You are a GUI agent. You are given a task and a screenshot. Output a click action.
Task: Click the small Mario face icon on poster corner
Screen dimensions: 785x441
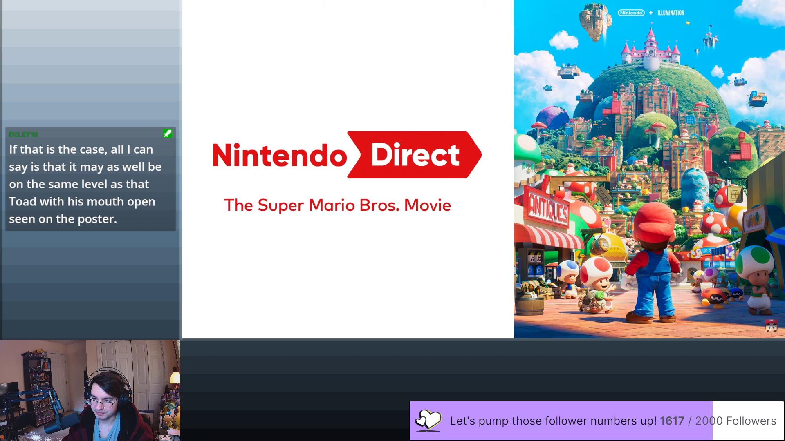[771, 326]
